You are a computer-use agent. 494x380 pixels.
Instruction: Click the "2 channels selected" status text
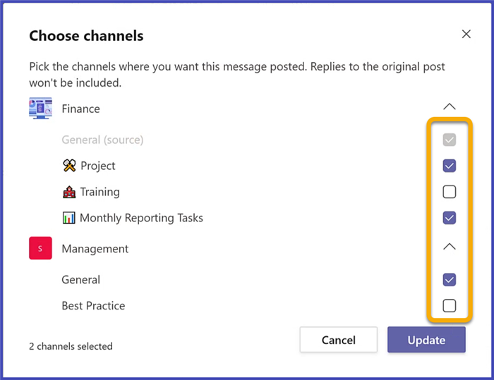(x=71, y=346)
